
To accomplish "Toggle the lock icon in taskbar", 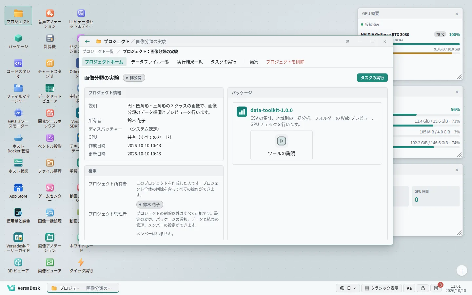I will coord(423,288).
